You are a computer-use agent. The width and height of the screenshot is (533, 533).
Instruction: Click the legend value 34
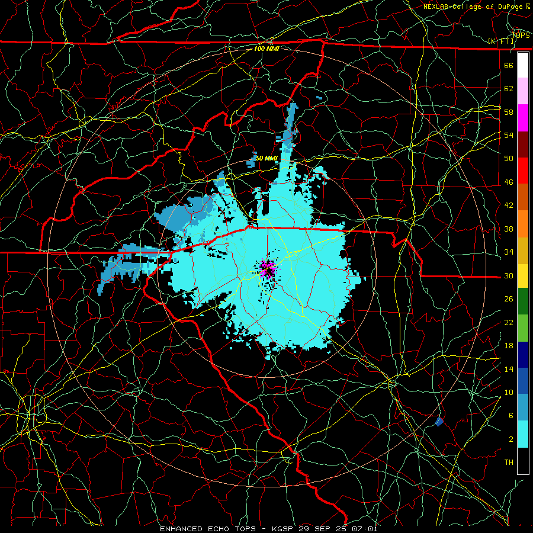pos(509,252)
